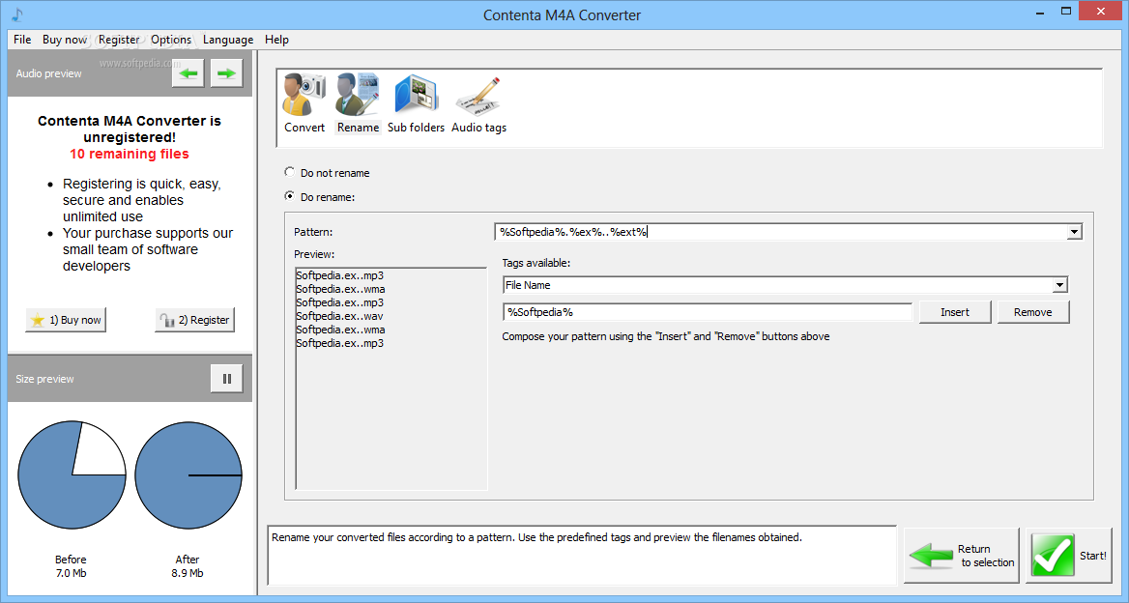This screenshot has width=1129, height=603.
Task: Click Return to selection button
Action: point(962,556)
